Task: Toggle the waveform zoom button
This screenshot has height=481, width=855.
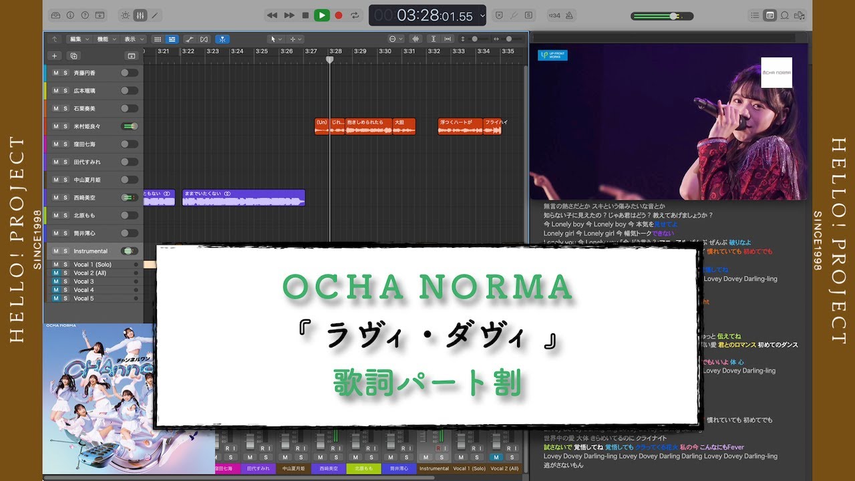Action: click(415, 39)
